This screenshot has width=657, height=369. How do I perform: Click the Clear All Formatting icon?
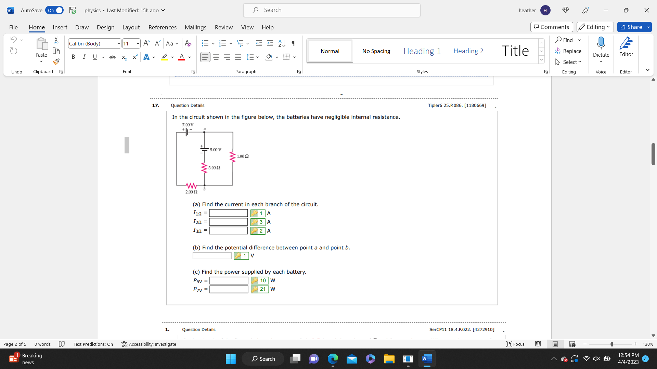coord(188,43)
